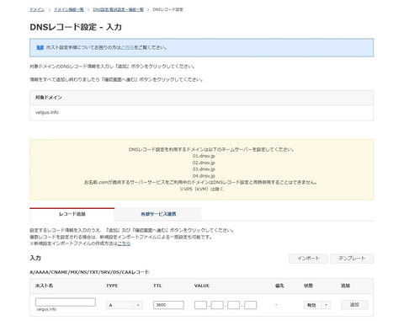Click the second VALUE octet box
This screenshot has width=404, height=321.
(217, 305)
